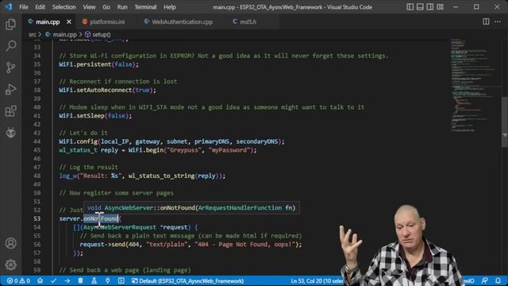Open the File menu
Screen dimensions: 508x286
[x=24, y=7]
